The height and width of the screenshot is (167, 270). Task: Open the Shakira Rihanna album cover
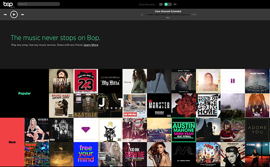tap(37, 130)
